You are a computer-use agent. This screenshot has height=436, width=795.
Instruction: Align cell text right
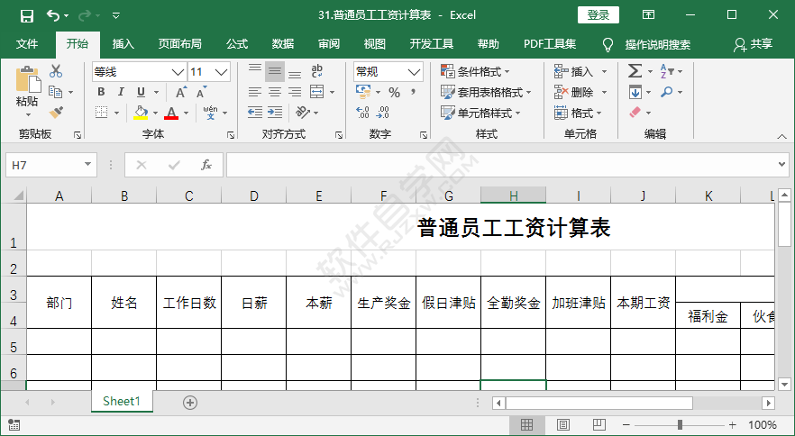295,92
